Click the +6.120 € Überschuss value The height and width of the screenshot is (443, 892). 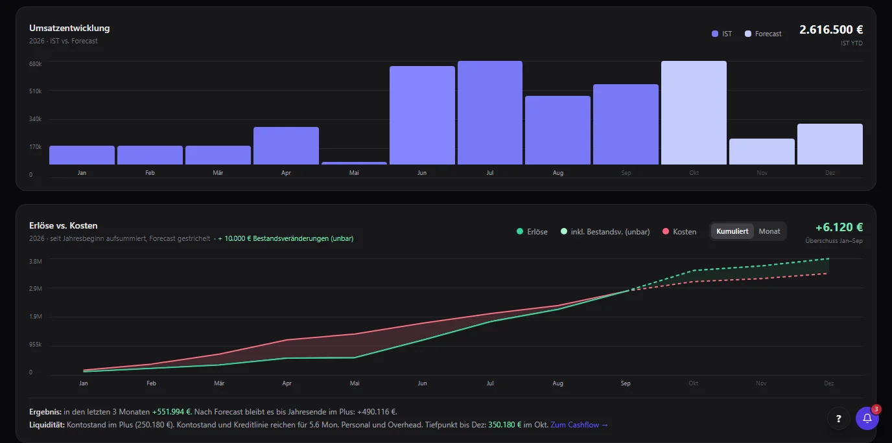[839, 227]
